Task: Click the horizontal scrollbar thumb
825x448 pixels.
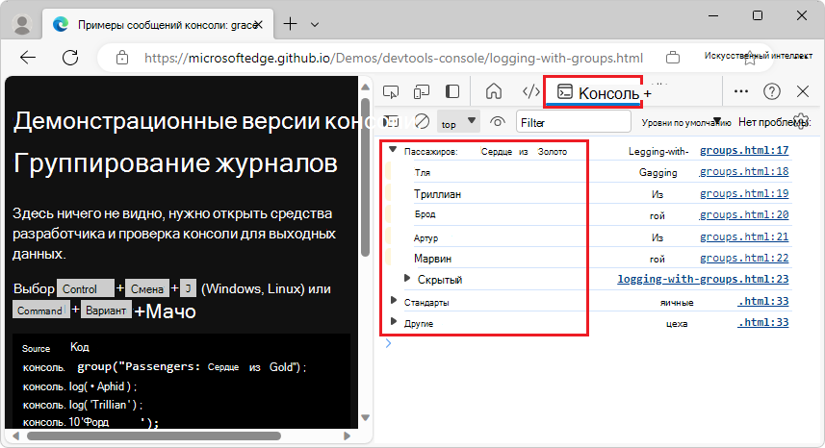Action: [154, 436]
